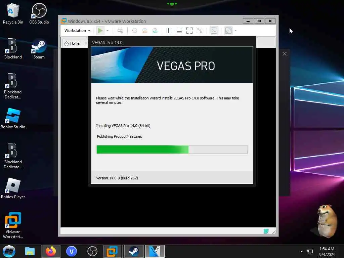Expand the power options arrow beside the play button
344x258 pixels.
point(107,31)
